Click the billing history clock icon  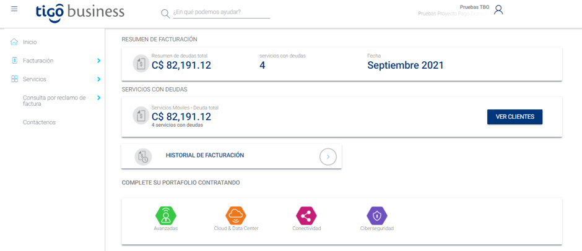pos(143,157)
